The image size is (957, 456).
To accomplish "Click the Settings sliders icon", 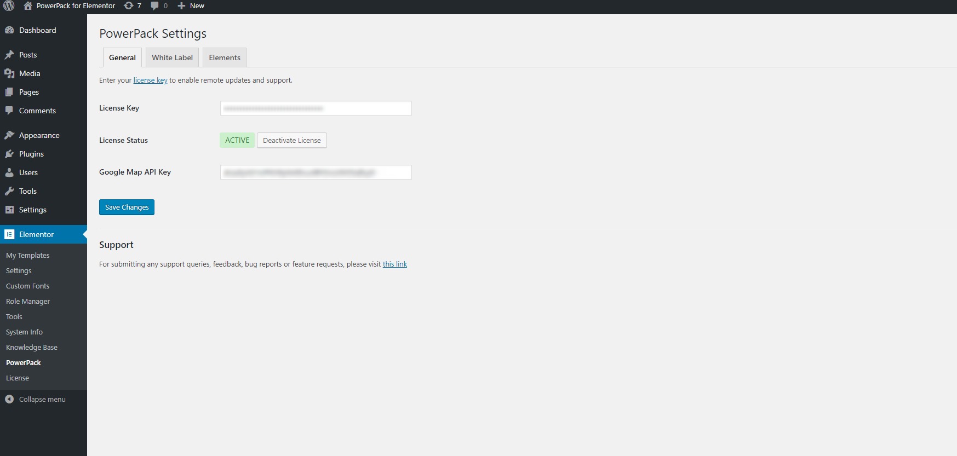I will pos(9,210).
